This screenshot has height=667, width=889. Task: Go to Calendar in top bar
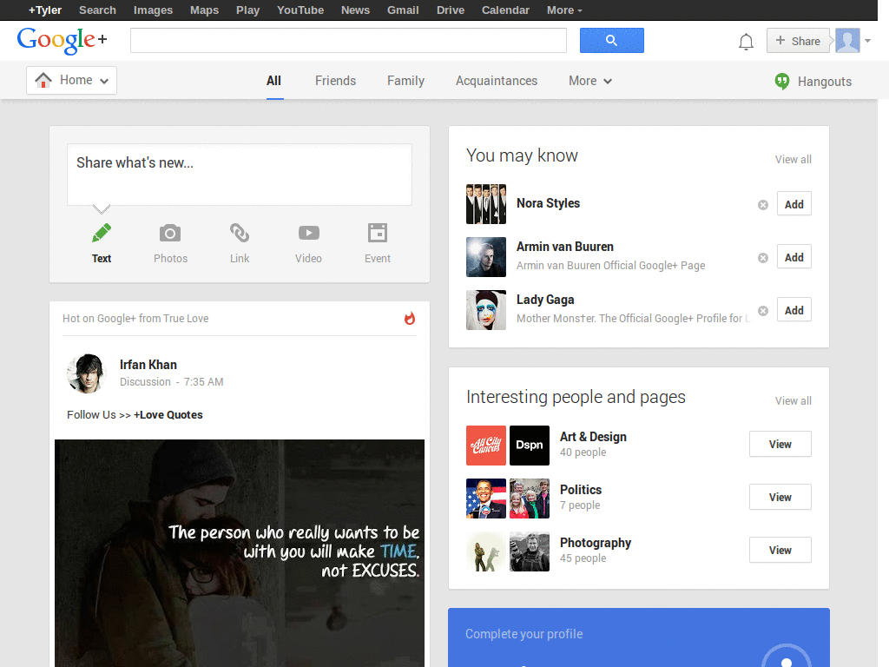(506, 10)
